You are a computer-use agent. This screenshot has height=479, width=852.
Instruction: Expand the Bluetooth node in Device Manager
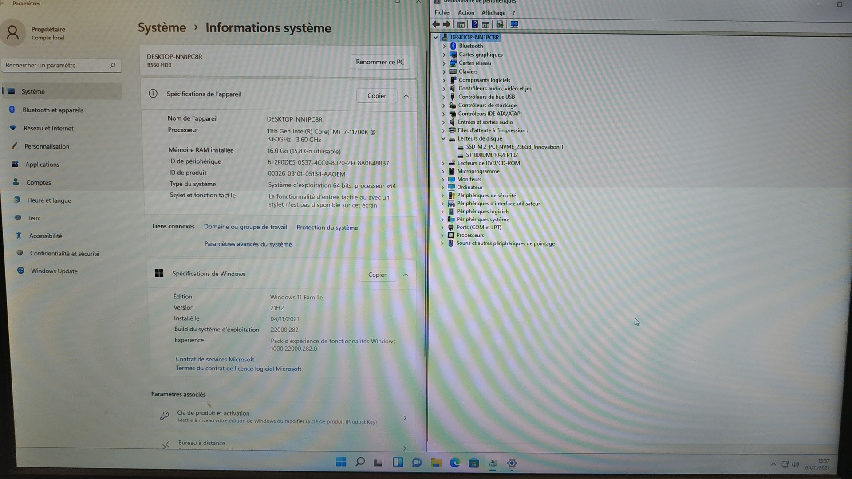(x=444, y=46)
